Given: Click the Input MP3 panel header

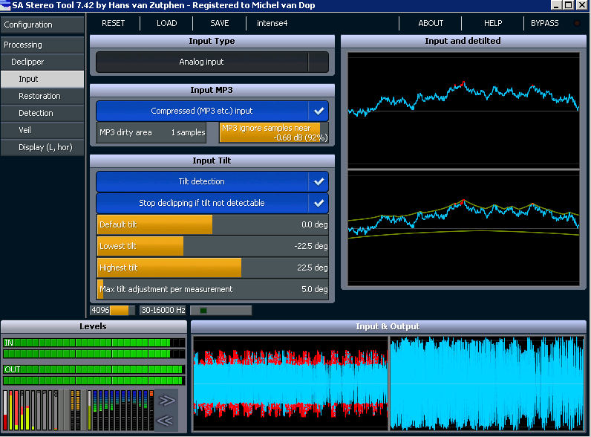Looking at the screenshot, I should coord(212,90).
